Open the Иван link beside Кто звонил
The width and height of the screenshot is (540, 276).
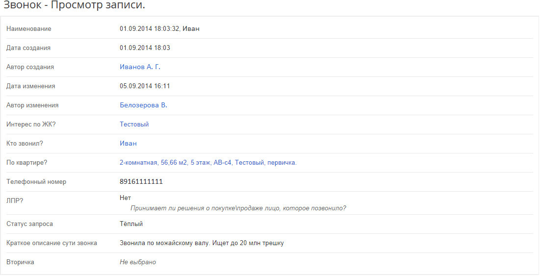(128, 144)
